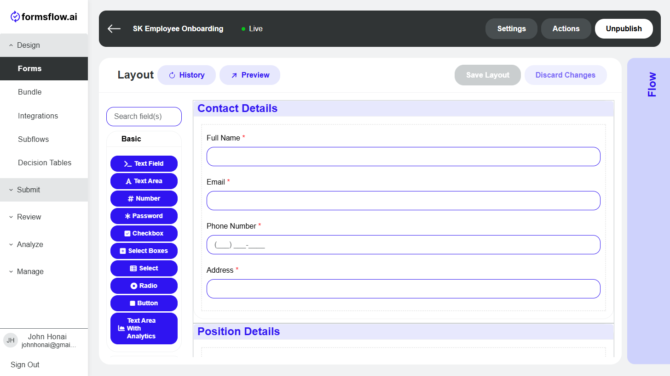Image resolution: width=670 pixels, height=376 pixels.
Task: Open the Actions menu button
Action: click(566, 28)
